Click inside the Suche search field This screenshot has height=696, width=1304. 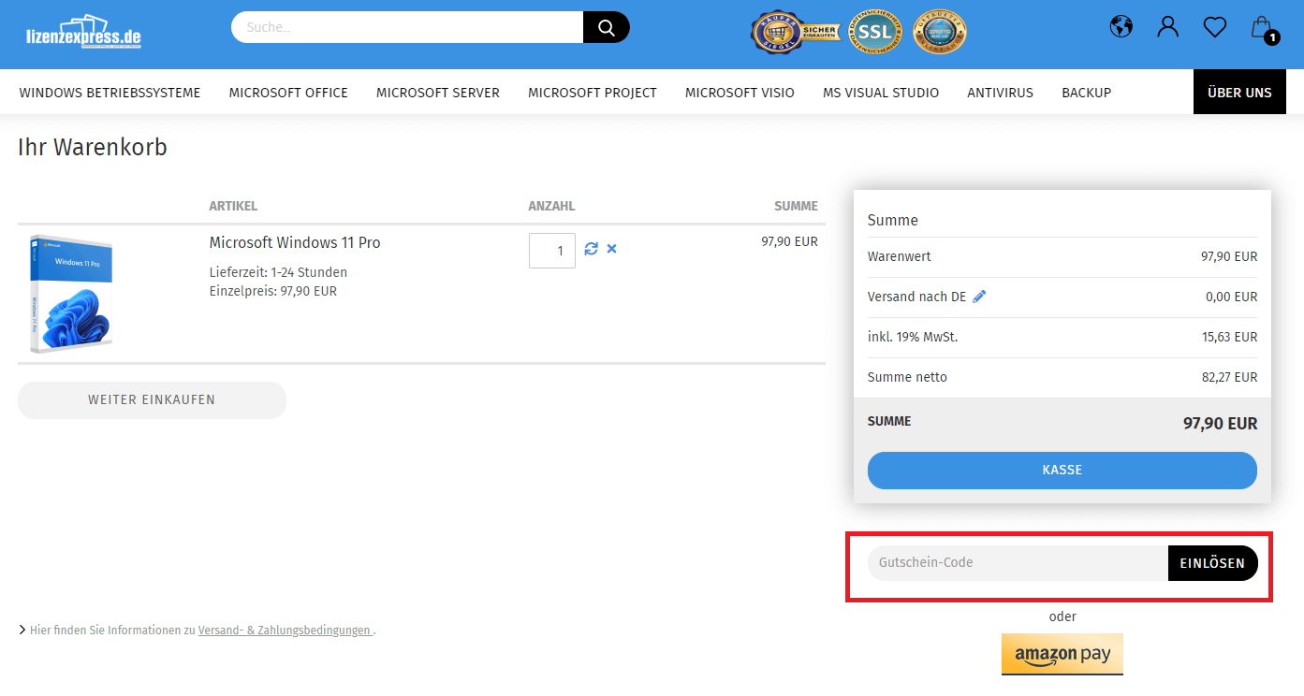coord(407,27)
